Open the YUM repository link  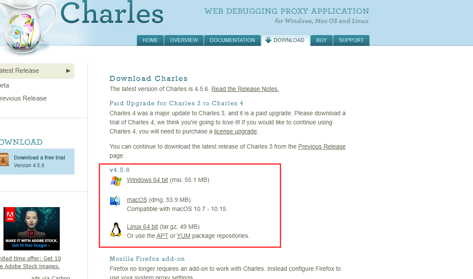coord(183,236)
